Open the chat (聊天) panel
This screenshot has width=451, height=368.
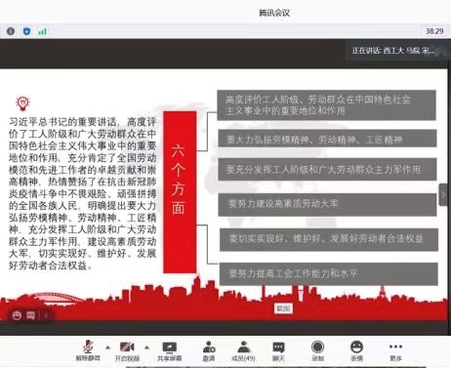278,350
